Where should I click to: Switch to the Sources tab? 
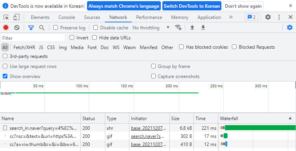(x=92, y=17)
